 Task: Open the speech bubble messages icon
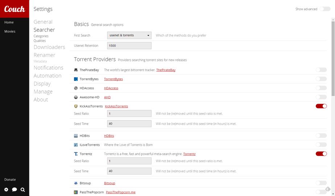click(14, 189)
